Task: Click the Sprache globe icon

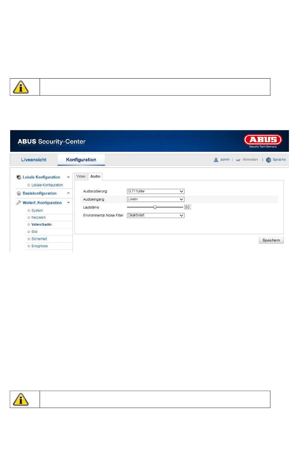Action: point(269,160)
